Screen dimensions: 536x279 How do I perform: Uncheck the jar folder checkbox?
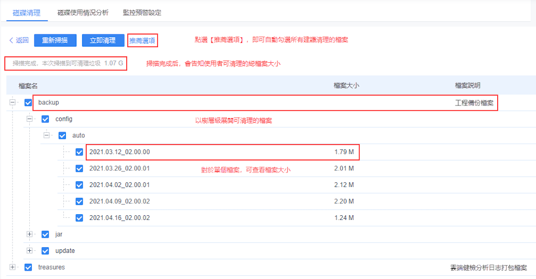[x=45, y=234]
